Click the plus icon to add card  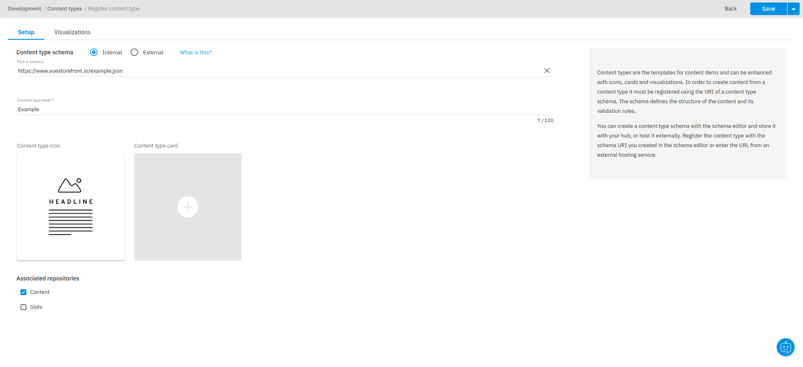[188, 207]
